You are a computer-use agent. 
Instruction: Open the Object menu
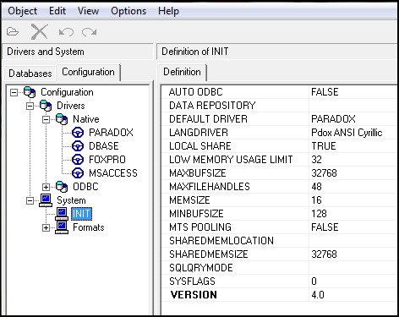[22, 11]
